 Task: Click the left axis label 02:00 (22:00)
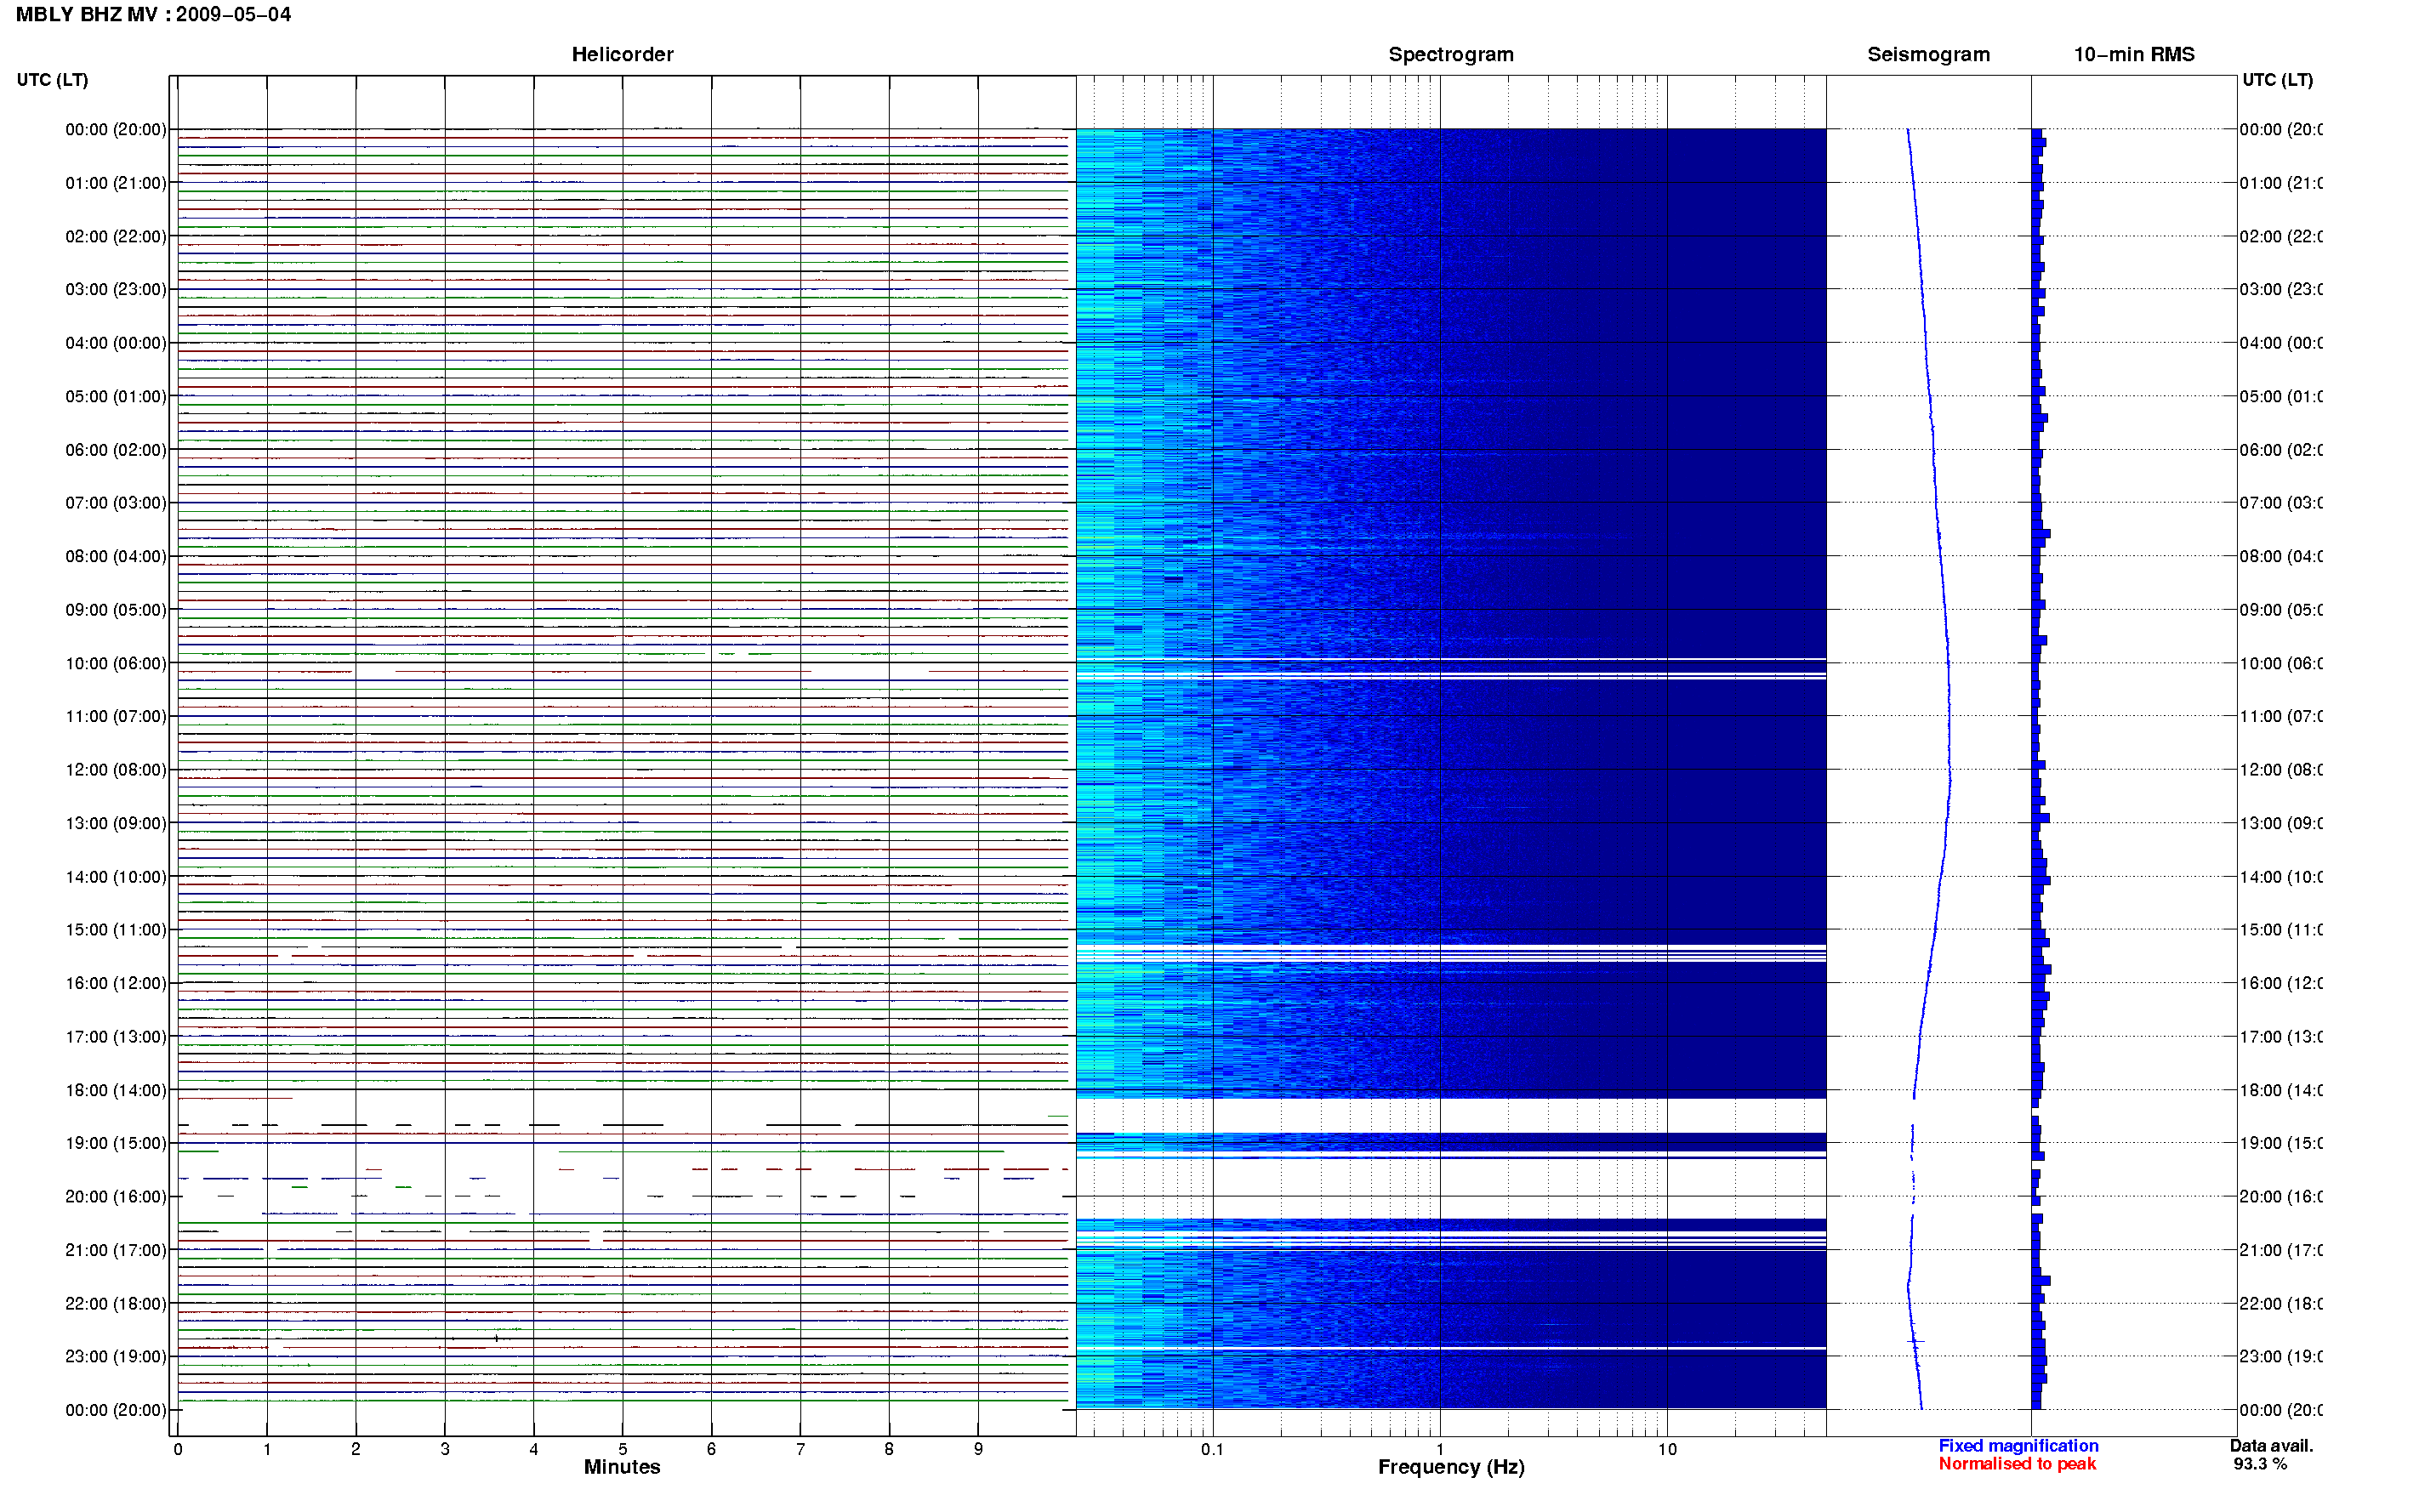click(x=116, y=237)
